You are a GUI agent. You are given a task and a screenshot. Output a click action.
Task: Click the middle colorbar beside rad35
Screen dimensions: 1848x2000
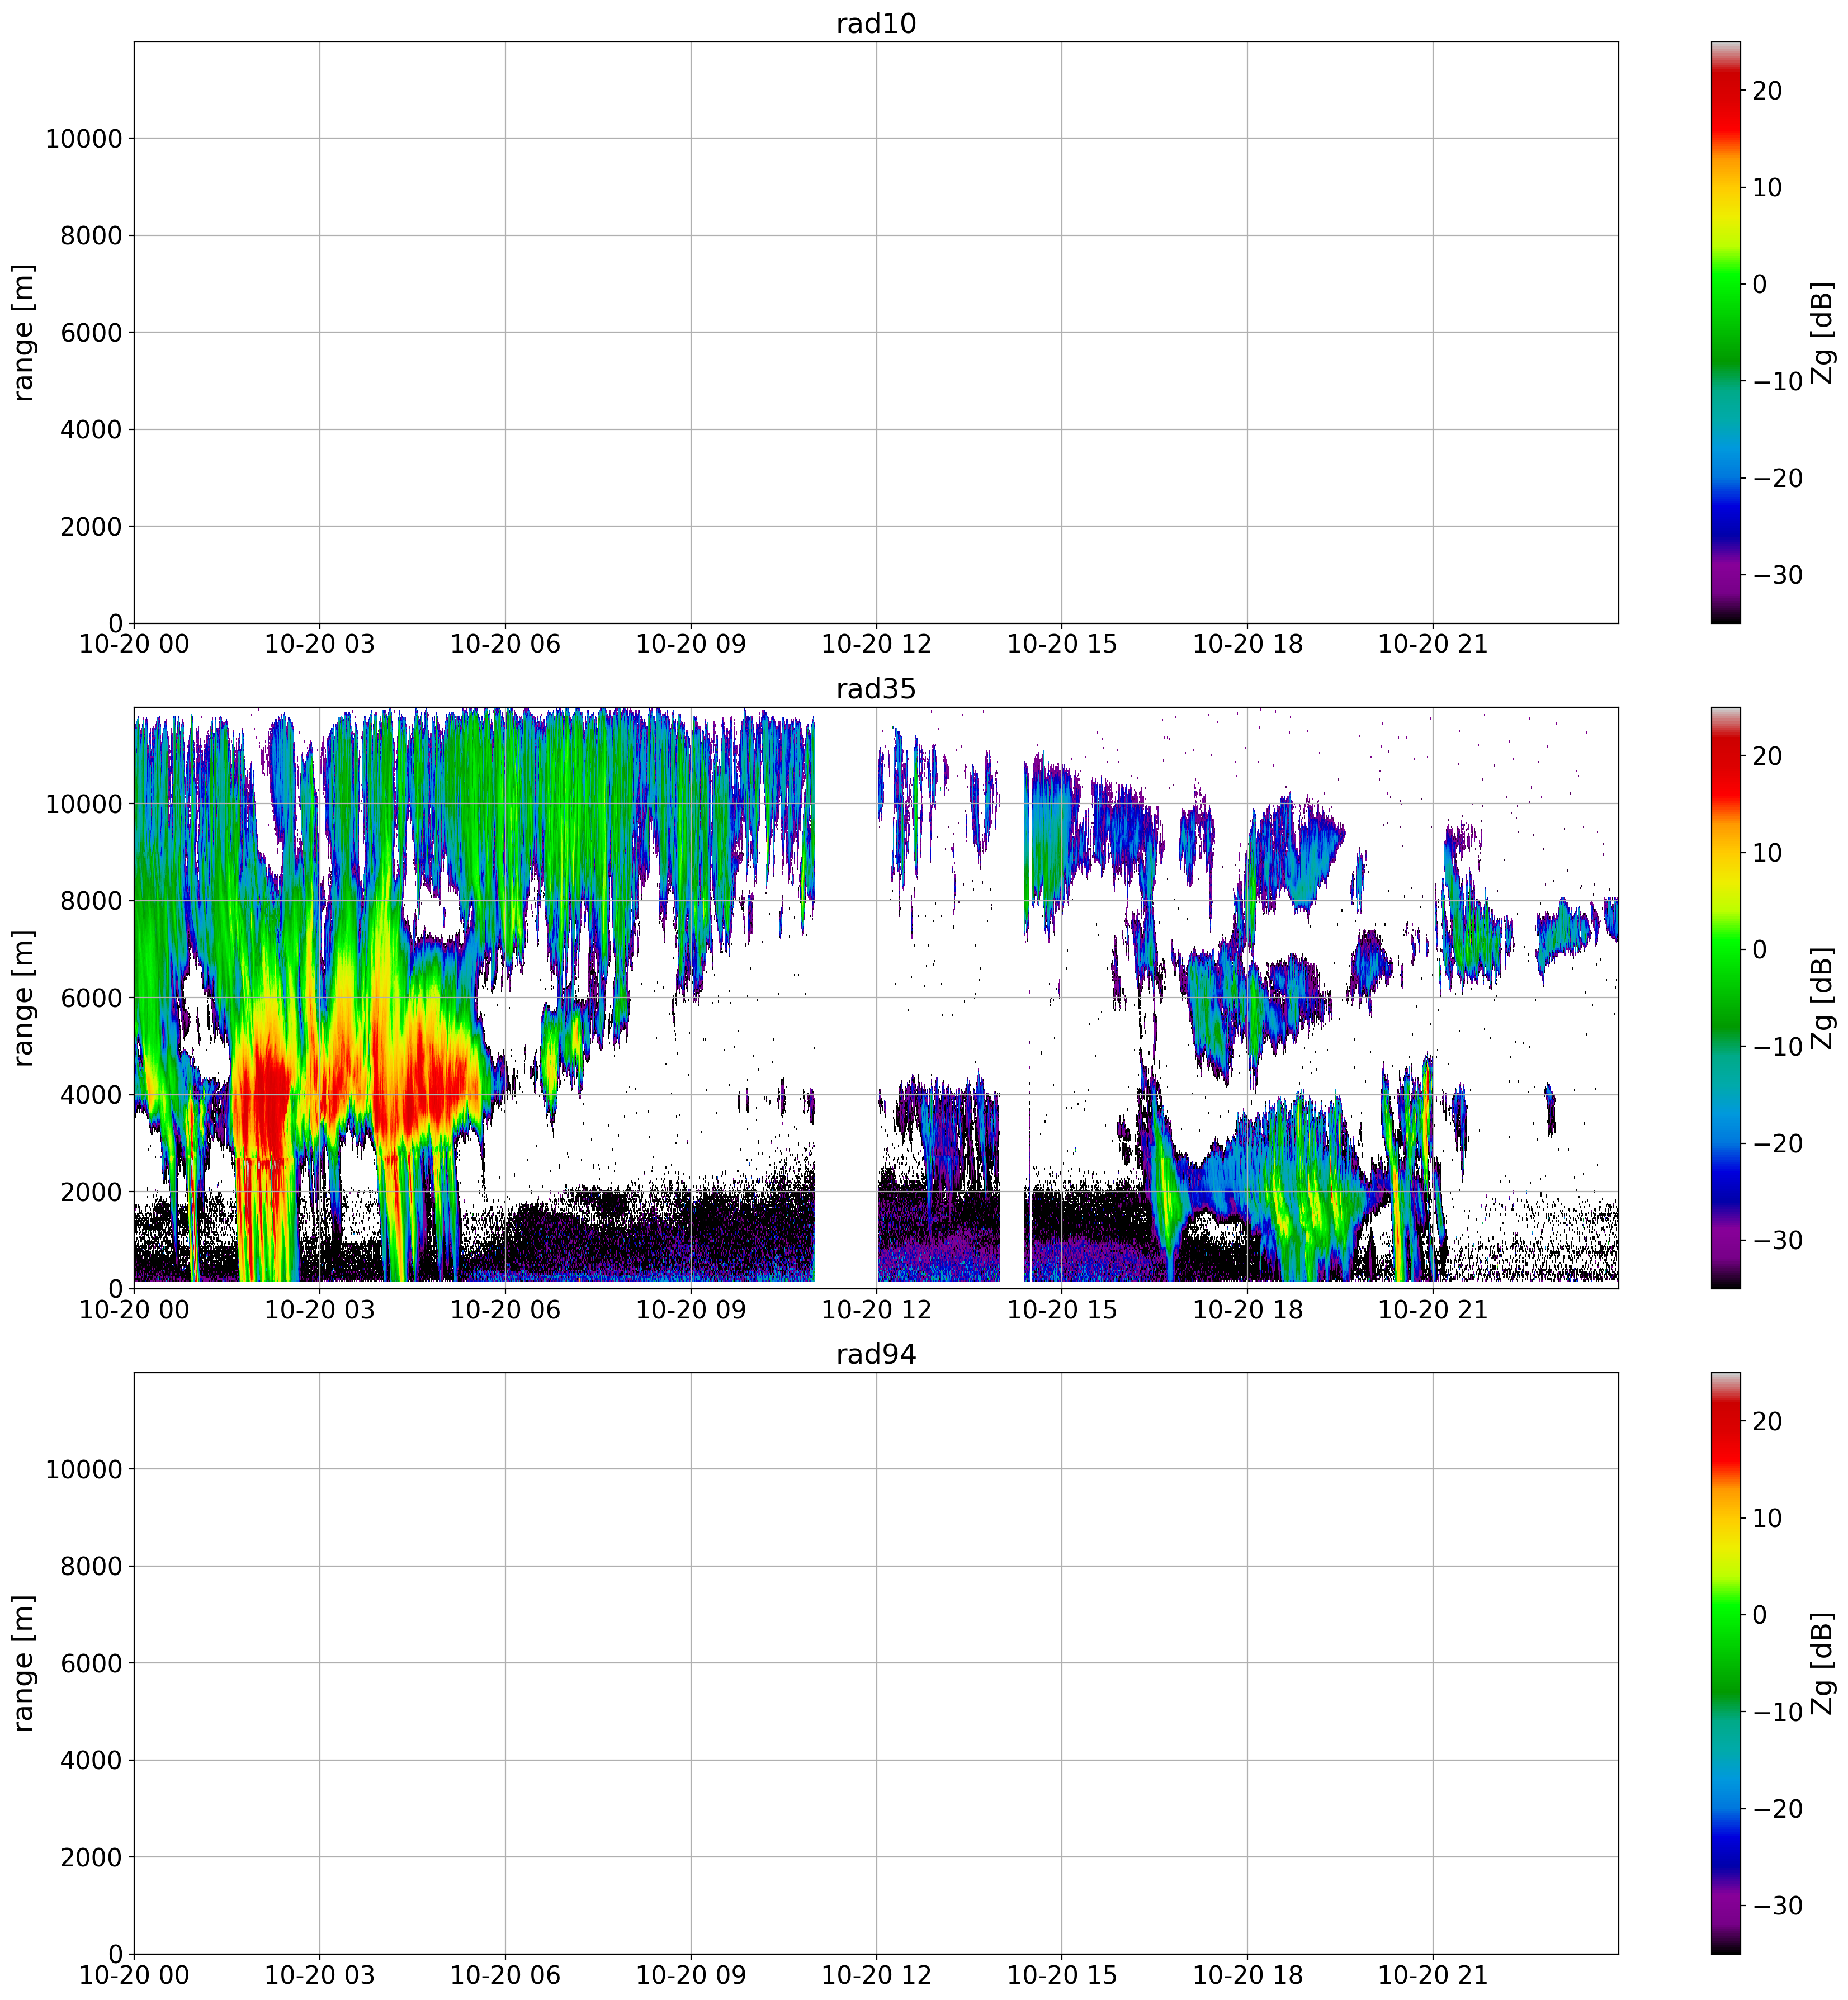point(1725,997)
